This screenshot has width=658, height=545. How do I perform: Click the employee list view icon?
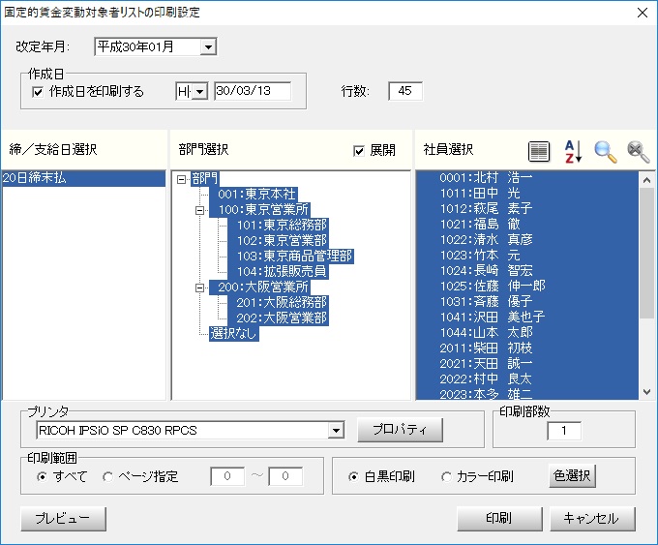pos(538,151)
